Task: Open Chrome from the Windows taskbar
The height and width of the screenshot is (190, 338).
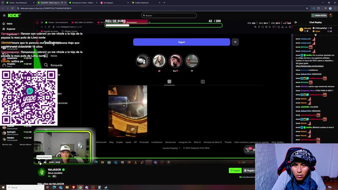Action: click(80, 187)
